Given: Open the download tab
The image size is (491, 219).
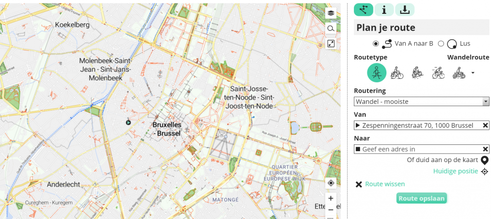Looking at the screenshot, I should tap(405, 10).
